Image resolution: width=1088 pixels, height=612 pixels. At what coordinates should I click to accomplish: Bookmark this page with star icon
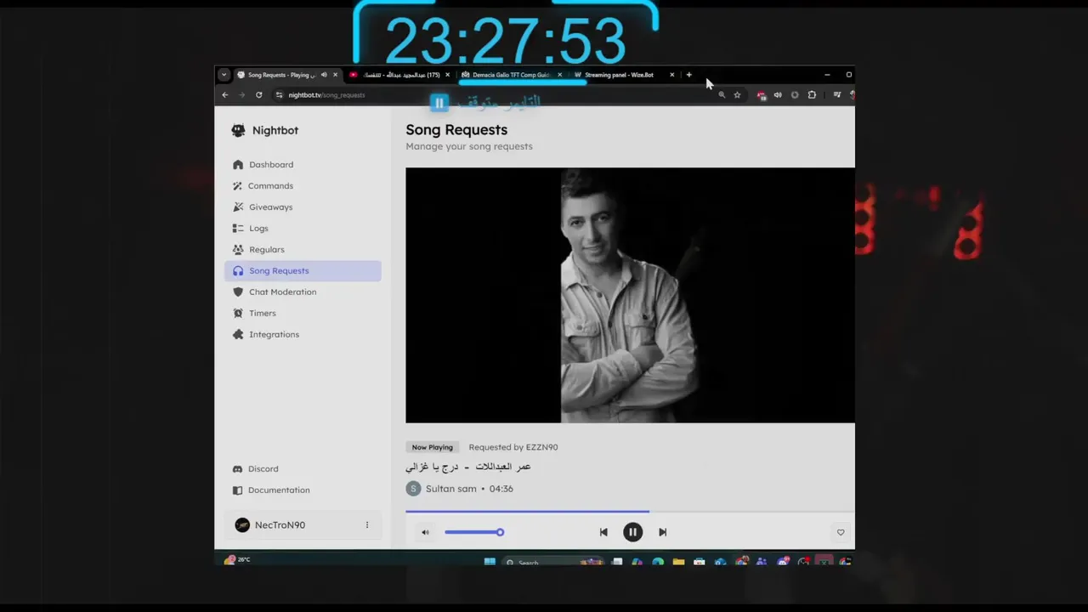click(737, 94)
